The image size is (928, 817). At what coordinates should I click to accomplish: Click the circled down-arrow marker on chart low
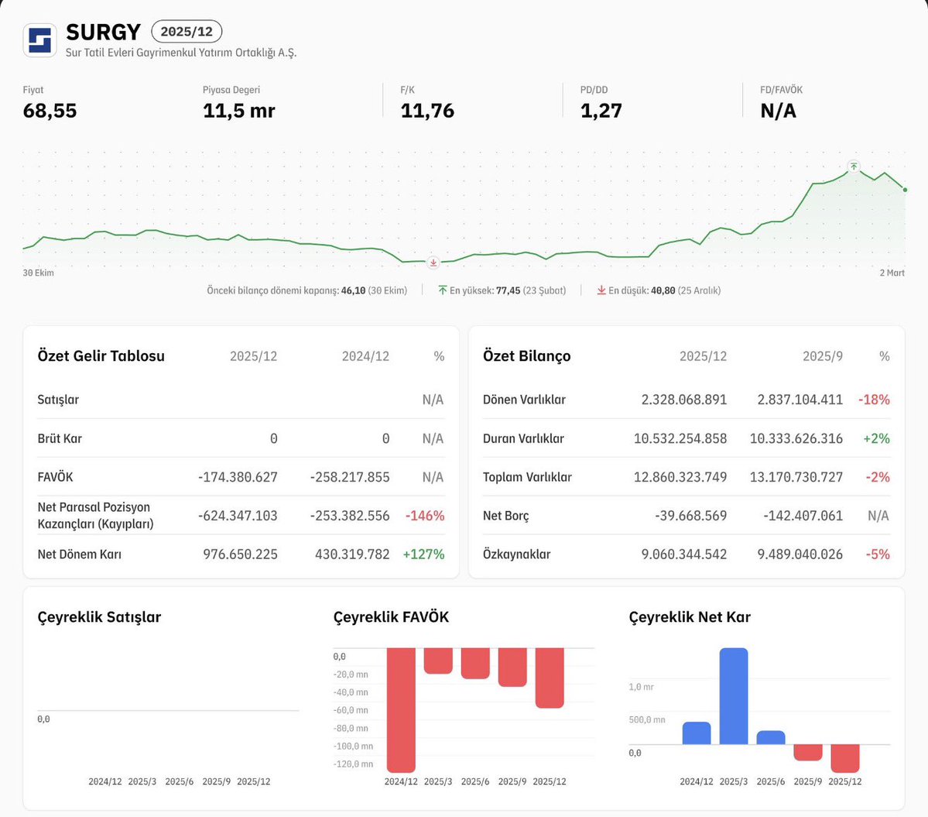pos(433,263)
